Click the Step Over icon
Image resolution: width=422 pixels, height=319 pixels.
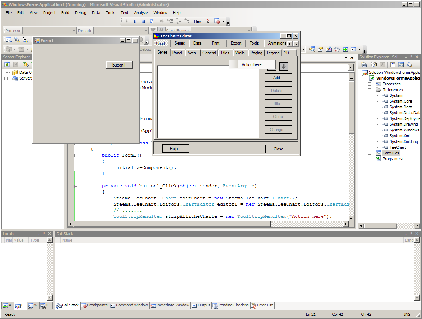[179, 21]
